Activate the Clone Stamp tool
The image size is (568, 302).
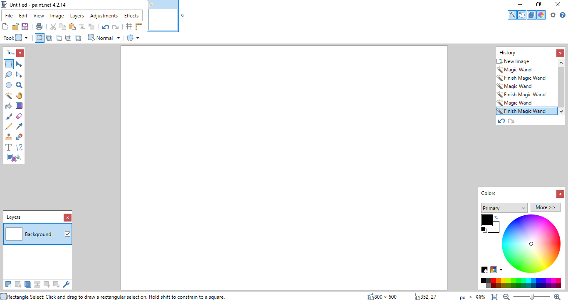(9, 137)
